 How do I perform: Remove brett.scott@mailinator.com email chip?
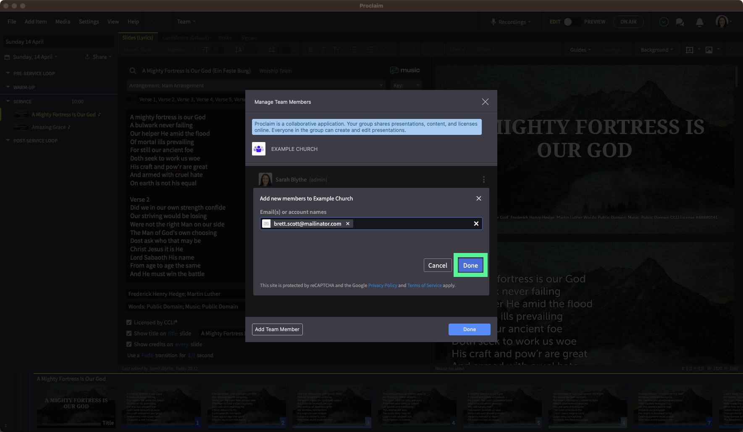(348, 224)
